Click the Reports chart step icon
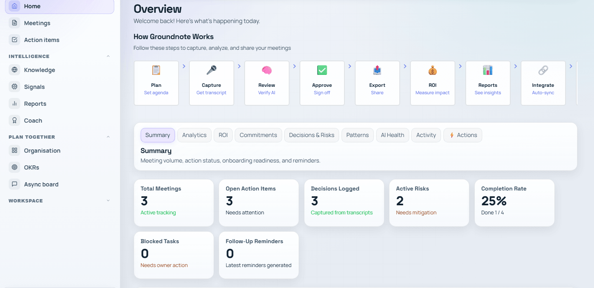 (488, 70)
